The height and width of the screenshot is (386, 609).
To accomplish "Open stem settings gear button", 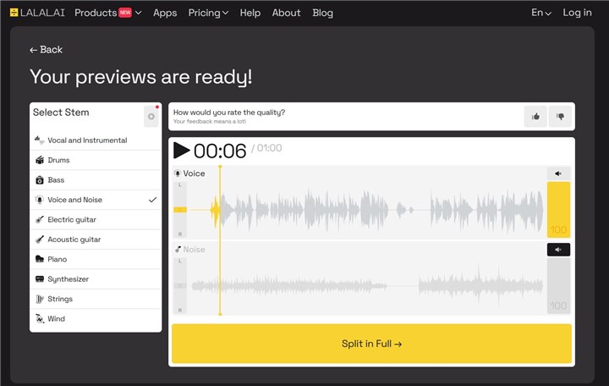I will click(151, 116).
